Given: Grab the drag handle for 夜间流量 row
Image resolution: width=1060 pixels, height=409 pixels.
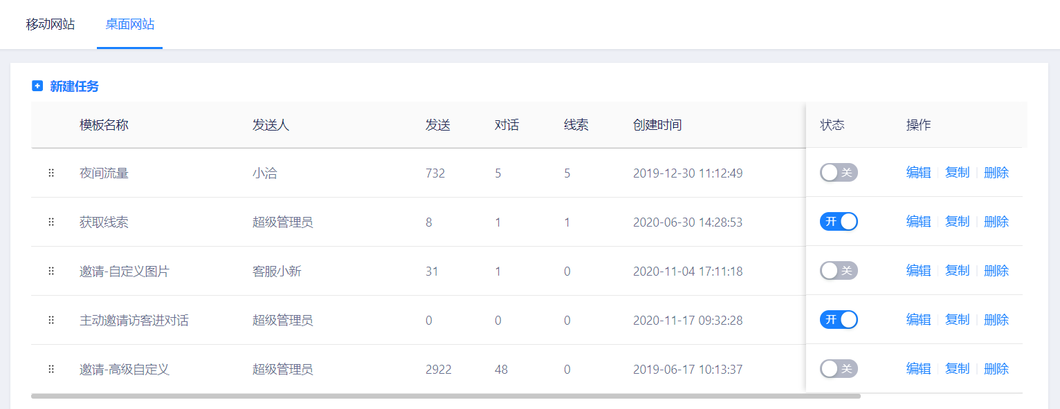Looking at the screenshot, I should 51,173.
